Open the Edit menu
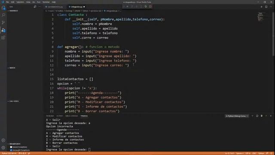This screenshot has height=155, width=275. (12, 2)
